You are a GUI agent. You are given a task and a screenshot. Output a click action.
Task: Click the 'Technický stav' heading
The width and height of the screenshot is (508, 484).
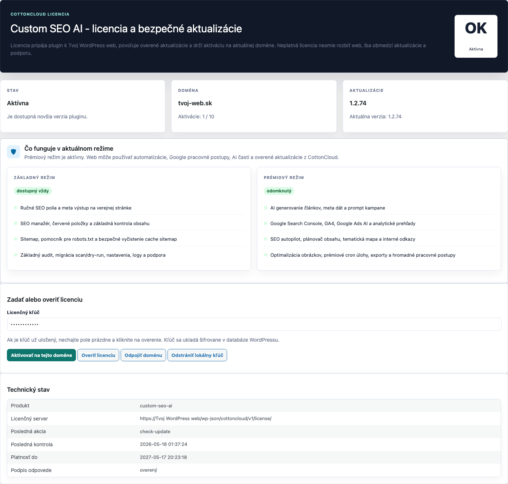[28, 390]
